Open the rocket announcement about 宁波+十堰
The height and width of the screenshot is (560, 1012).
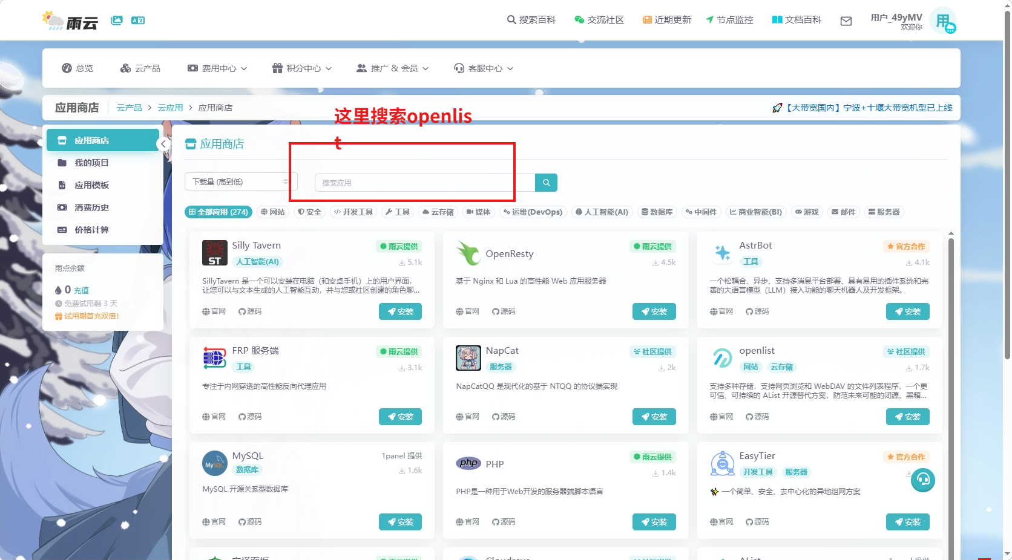[x=862, y=108]
